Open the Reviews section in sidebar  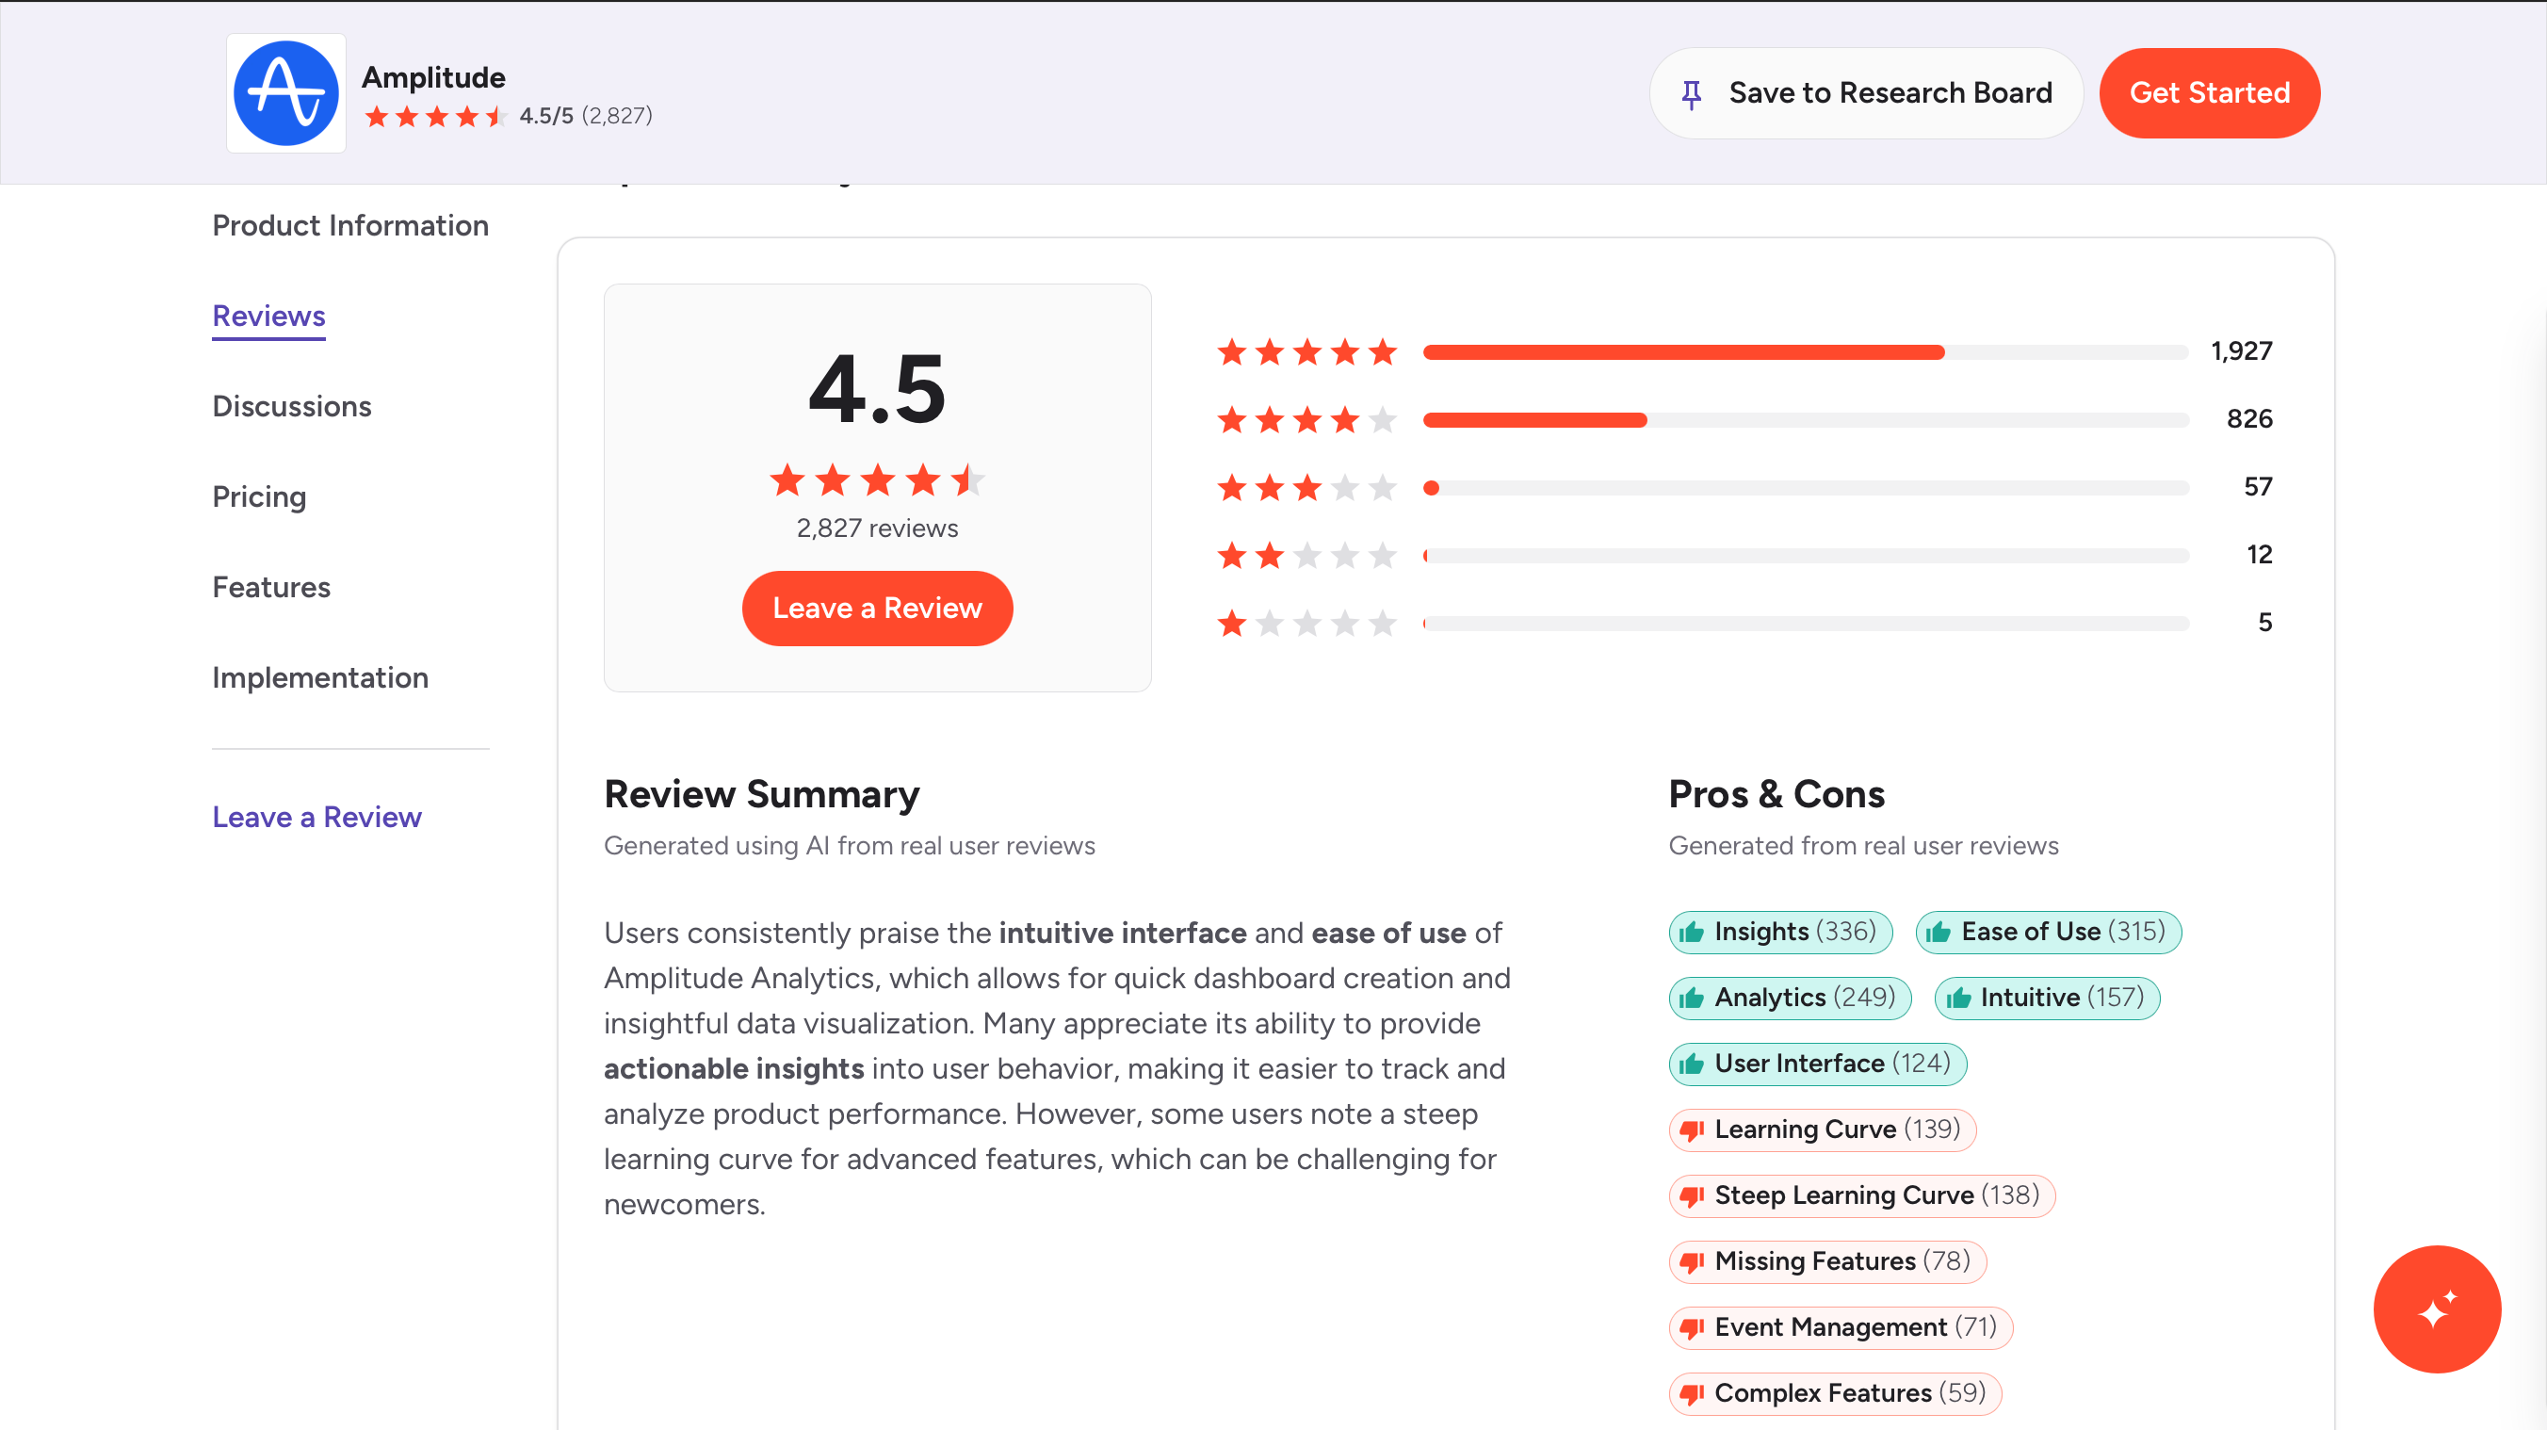tap(269, 317)
